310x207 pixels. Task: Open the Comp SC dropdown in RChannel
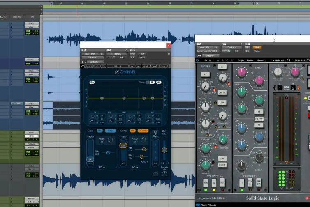click(x=135, y=168)
